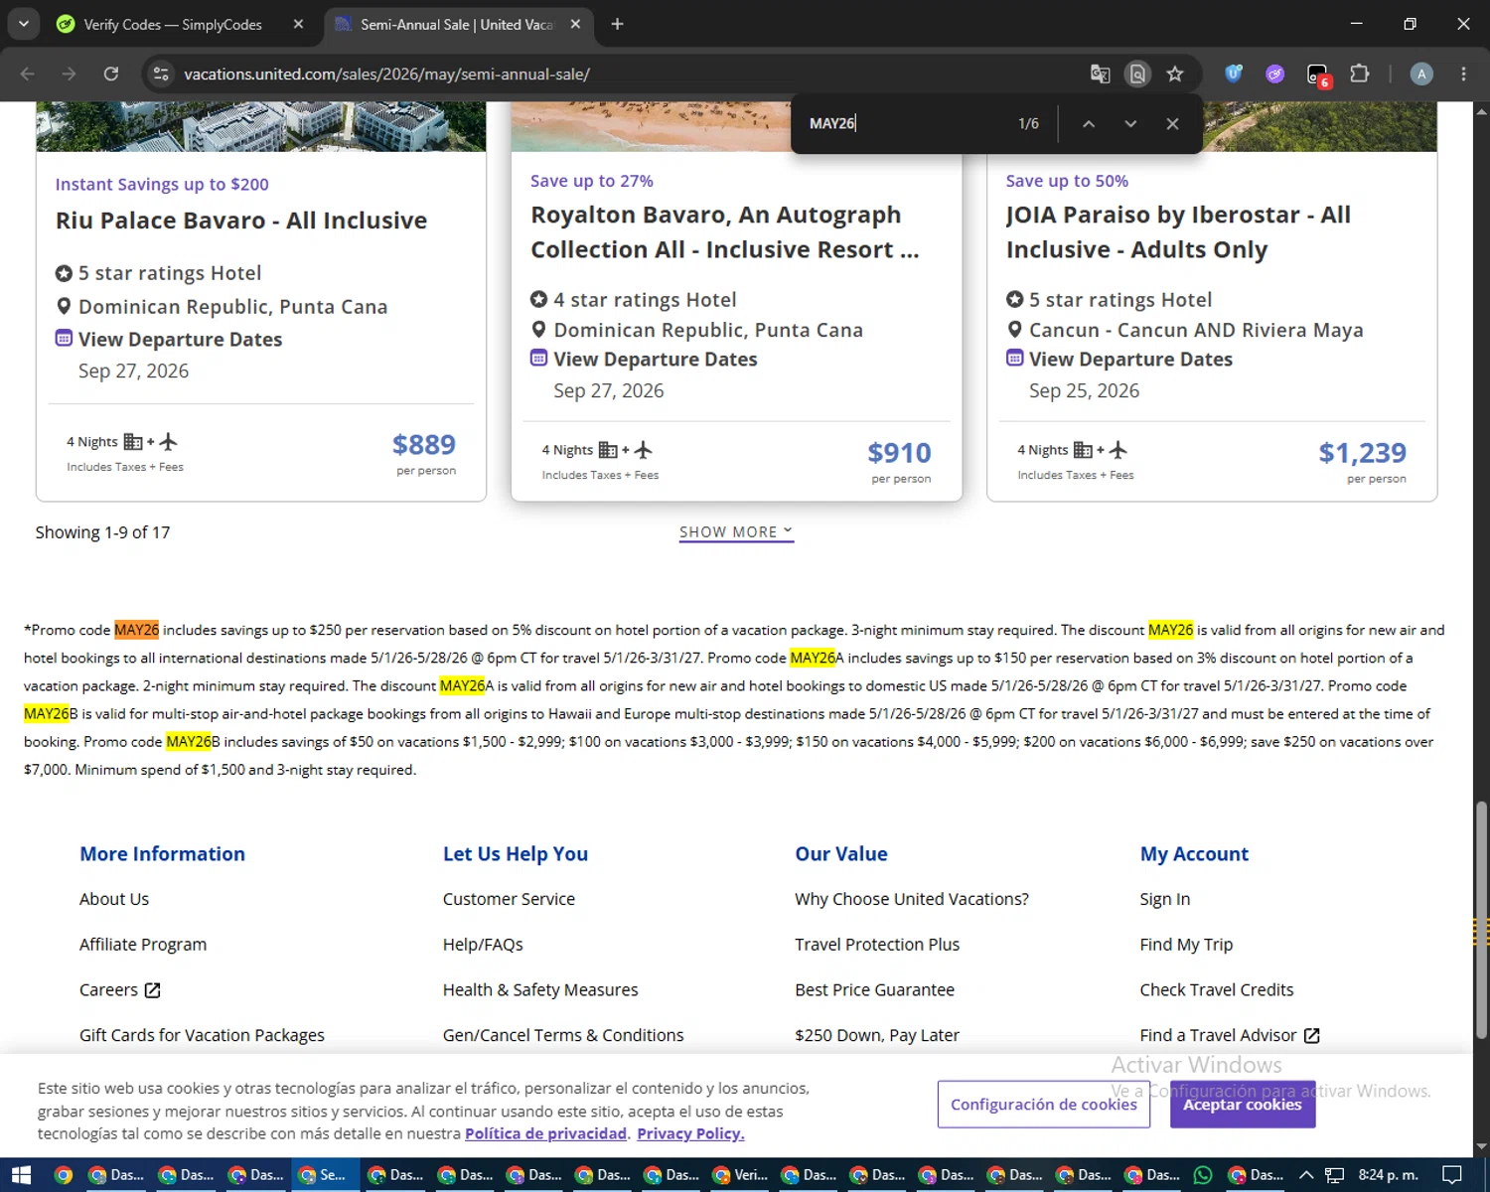This screenshot has height=1192, width=1490.
Task: Go forward in browser history
Action: coord(69,74)
